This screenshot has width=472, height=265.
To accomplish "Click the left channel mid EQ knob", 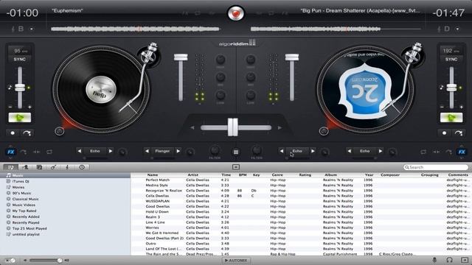I will pos(221,77).
